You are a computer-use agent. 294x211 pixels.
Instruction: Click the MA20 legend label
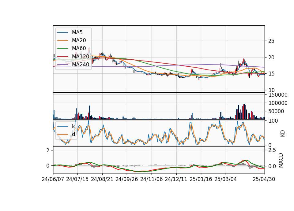(79, 40)
